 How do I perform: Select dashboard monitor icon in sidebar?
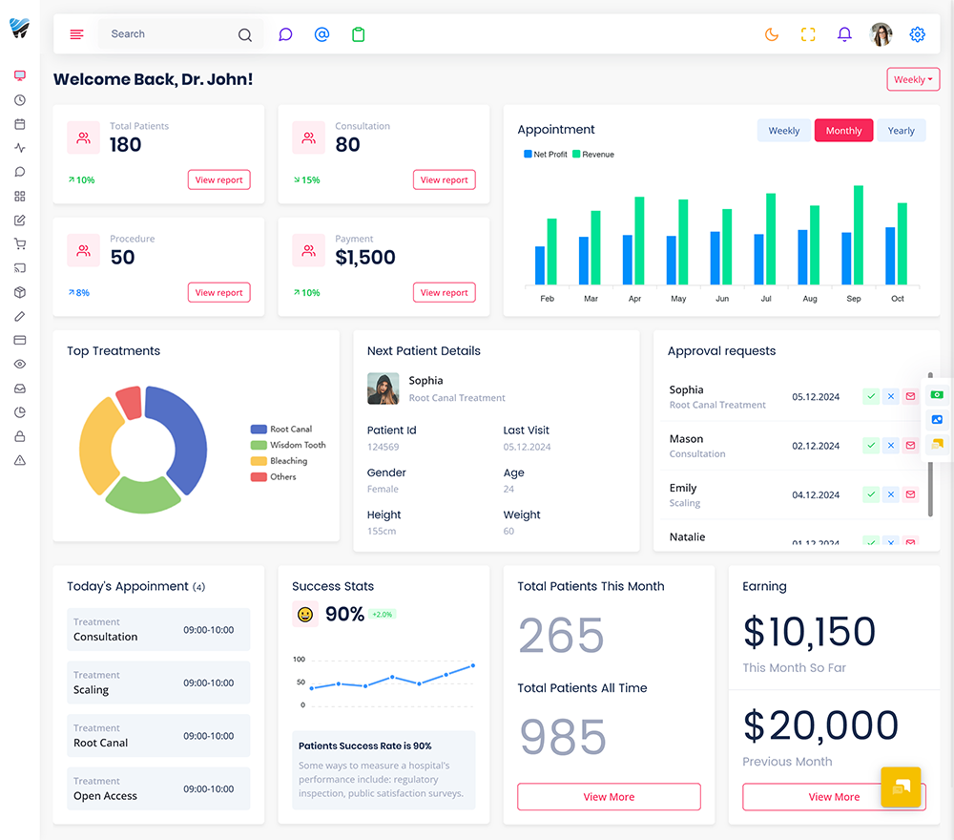pyautogui.click(x=20, y=75)
